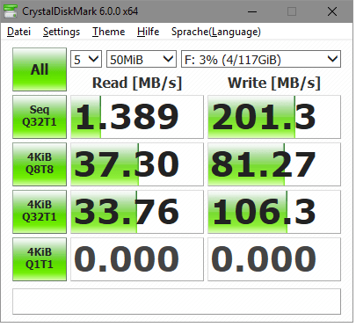Click the Seq write result 201.3
This screenshot has width=356, height=327.
point(274,117)
